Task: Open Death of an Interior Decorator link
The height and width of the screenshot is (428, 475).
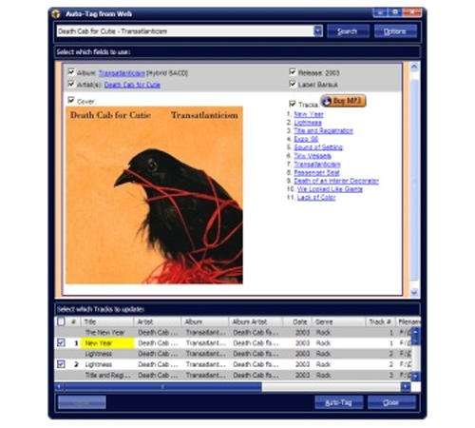Action: 336,181
